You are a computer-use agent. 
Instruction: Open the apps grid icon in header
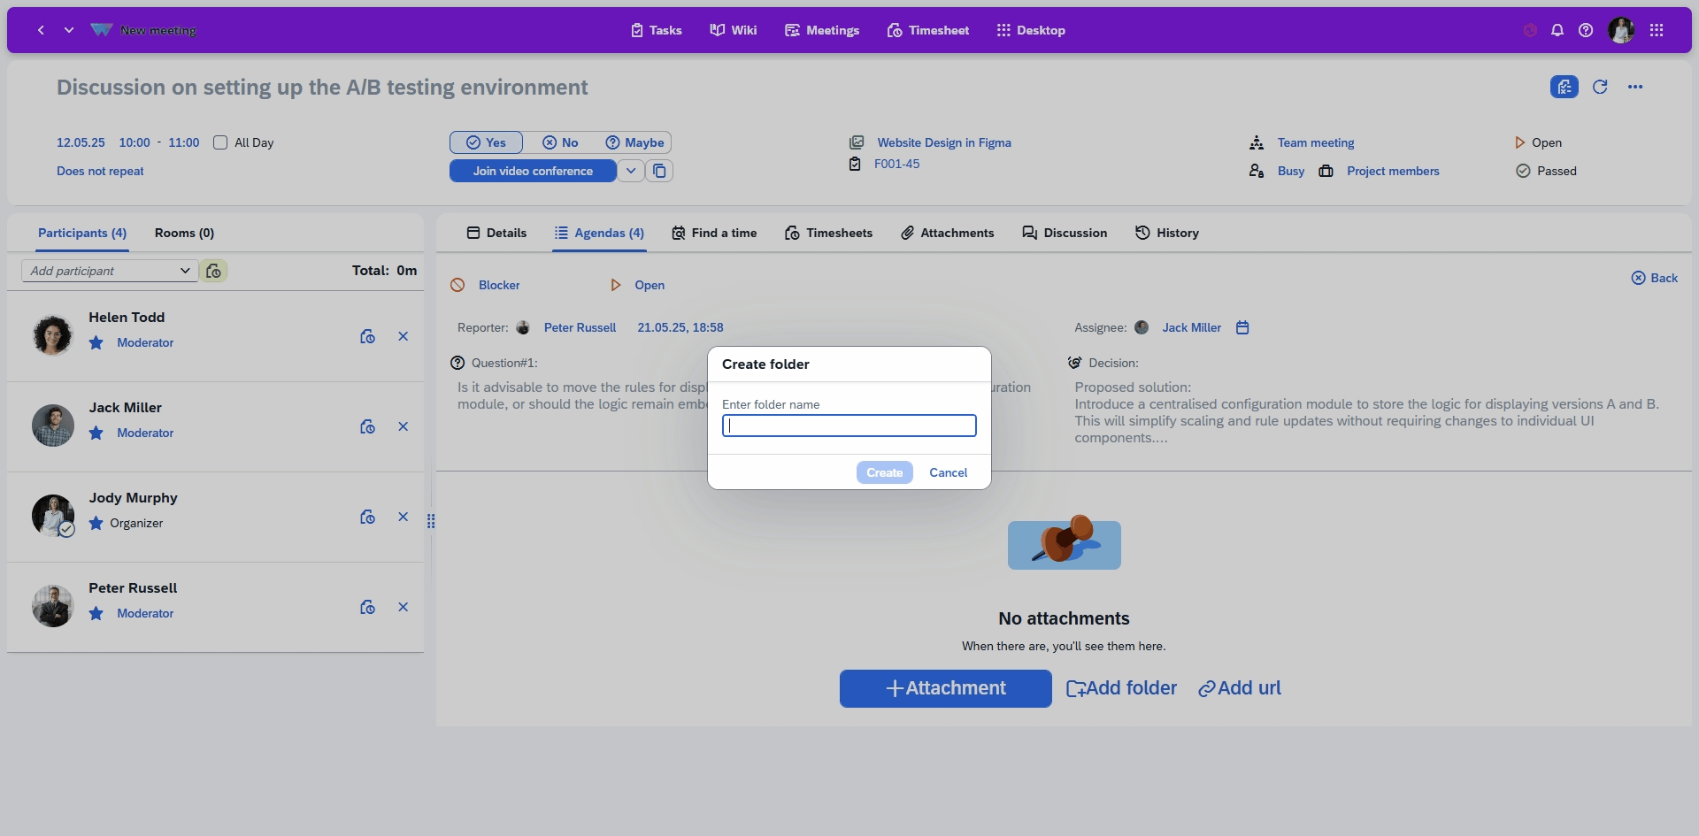point(1657,30)
